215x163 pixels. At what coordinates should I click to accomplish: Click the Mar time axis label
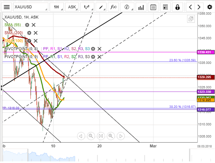(153, 146)
